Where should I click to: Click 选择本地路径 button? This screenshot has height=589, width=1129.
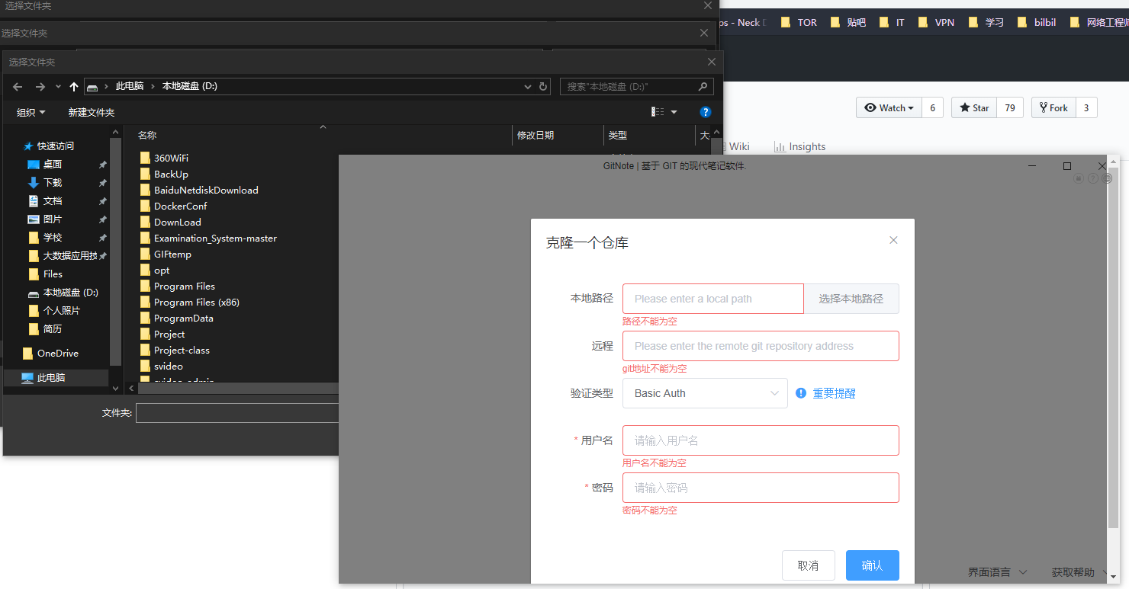[851, 299]
